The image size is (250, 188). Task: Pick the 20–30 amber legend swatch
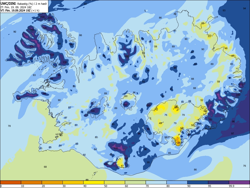[52, 182]
